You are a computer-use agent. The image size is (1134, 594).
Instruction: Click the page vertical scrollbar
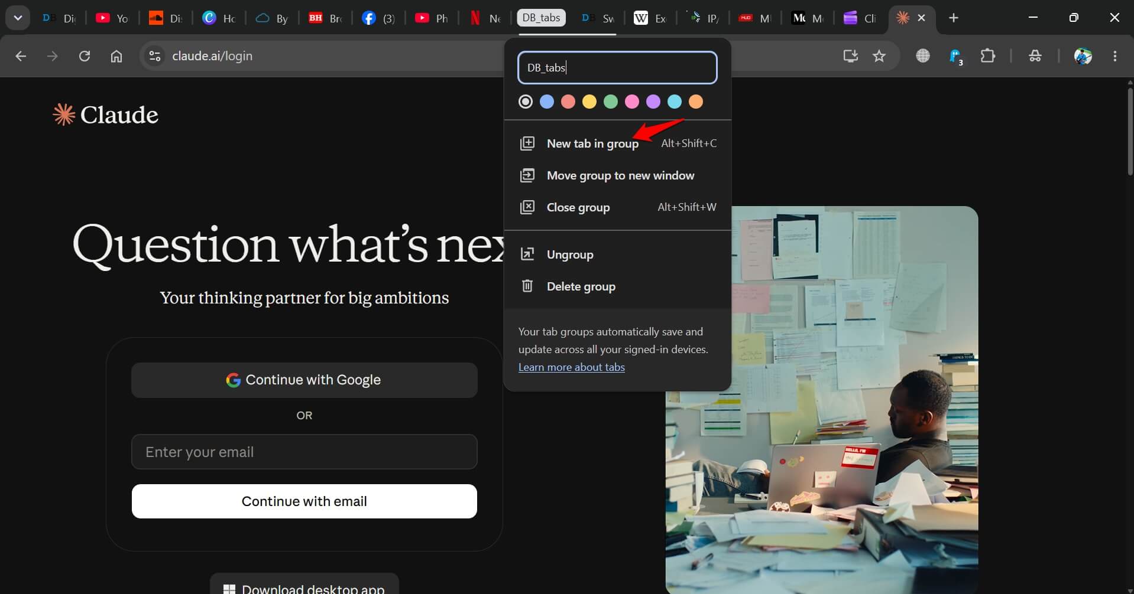pos(1130,131)
